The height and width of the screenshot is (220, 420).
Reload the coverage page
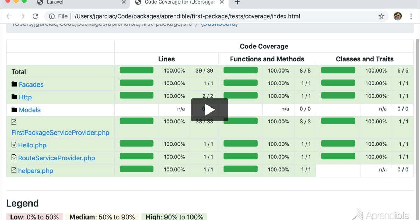(35, 16)
